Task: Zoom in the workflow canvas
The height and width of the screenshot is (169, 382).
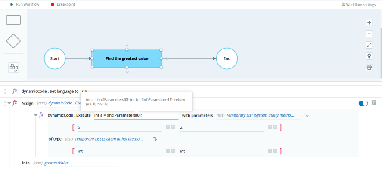Action: [x=370, y=23]
